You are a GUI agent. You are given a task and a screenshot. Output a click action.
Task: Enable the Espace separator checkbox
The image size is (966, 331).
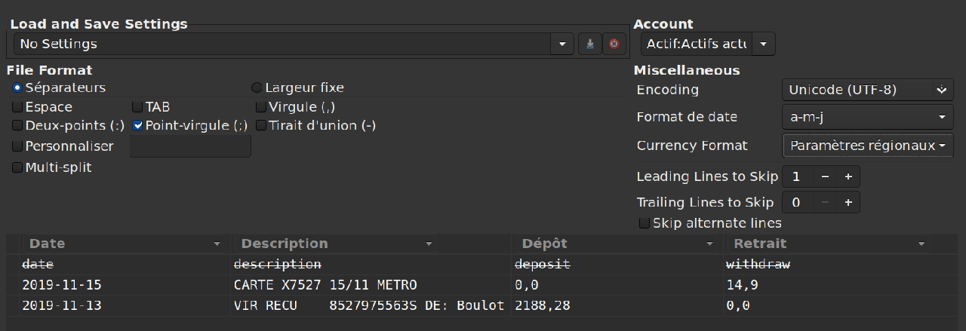coord(17,107)
